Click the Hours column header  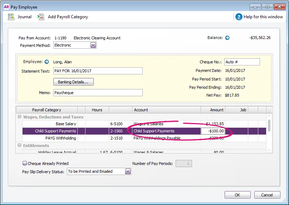tap(97, 110)
